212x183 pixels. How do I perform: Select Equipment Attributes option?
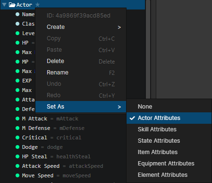point(169,164)
